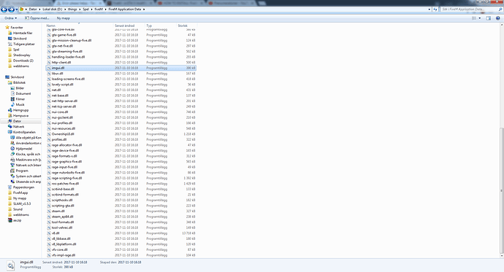Open the address bar history dropdown
This screenshot has width=504, height=272.
pyautogui.click(x=429, y=9)
